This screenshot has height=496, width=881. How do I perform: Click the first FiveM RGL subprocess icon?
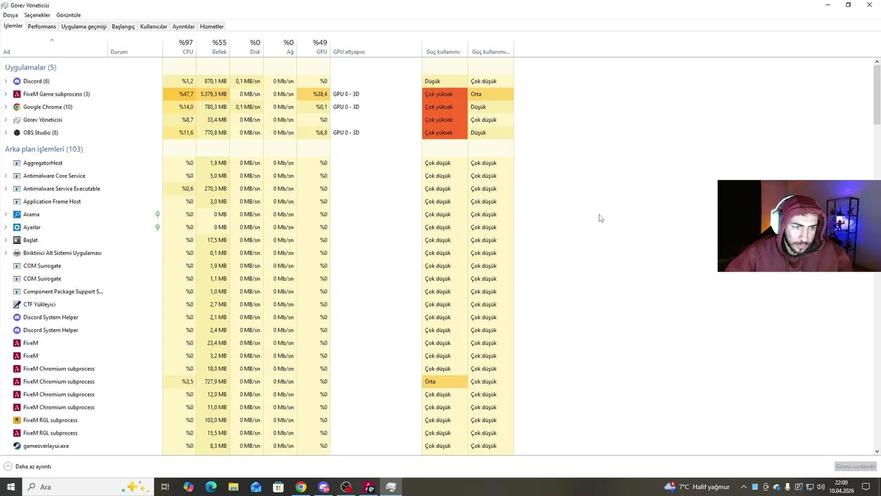click(17, 420)
